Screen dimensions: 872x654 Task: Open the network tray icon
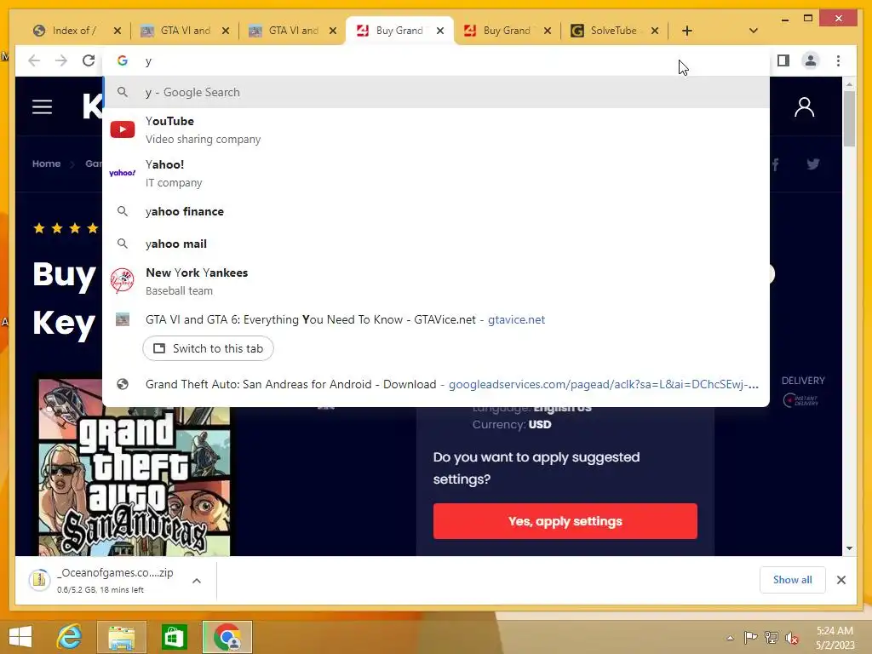(x=772, y=638)
